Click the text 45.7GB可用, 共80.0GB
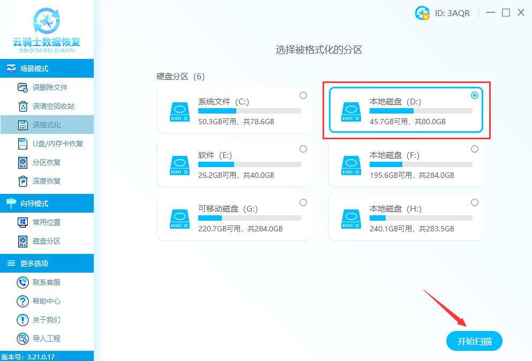The width and height of the screenshot is (532, 361). (408, 122)
